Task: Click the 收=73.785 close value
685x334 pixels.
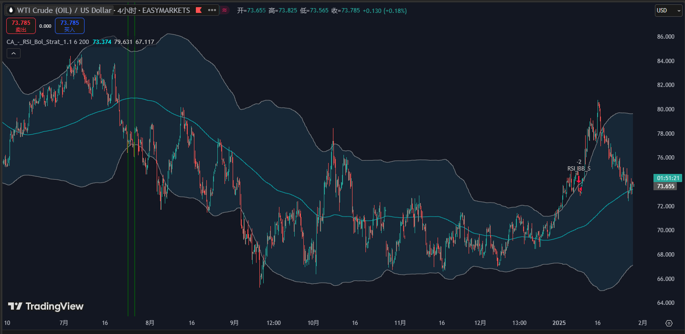Action: (x=345, y=11)
